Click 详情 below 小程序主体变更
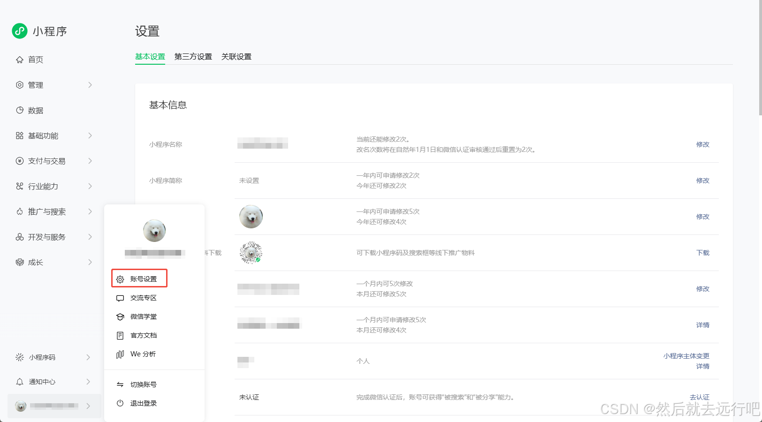The width and height of the screenshot is (762, 422). [703, 366]
